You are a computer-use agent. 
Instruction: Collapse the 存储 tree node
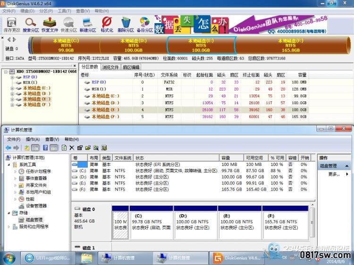click(x=9, y=213)
